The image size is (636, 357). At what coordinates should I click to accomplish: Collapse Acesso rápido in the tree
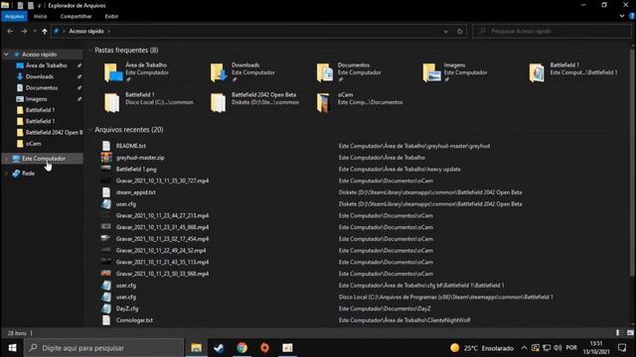click(6, 54)
